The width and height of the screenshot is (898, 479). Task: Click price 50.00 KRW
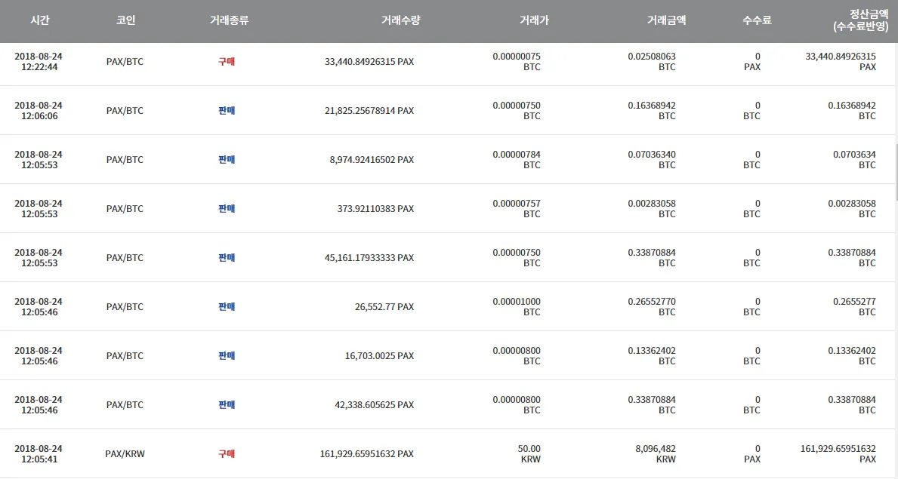point(529,454)
